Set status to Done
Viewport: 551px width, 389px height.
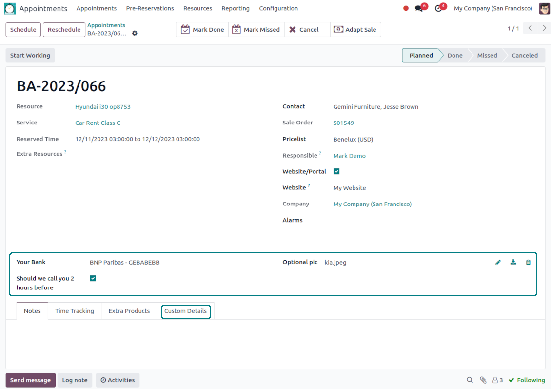tap(455, 56)
